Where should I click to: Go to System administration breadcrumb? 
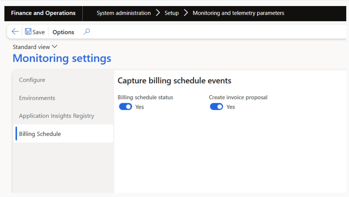point(123,13)
